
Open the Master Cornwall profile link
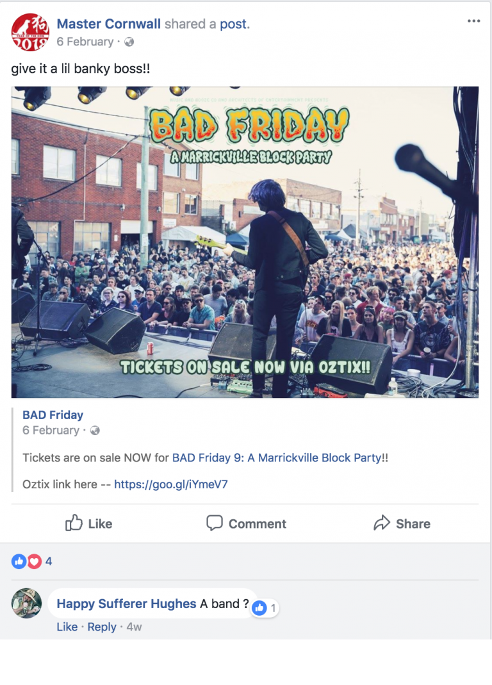109,24
